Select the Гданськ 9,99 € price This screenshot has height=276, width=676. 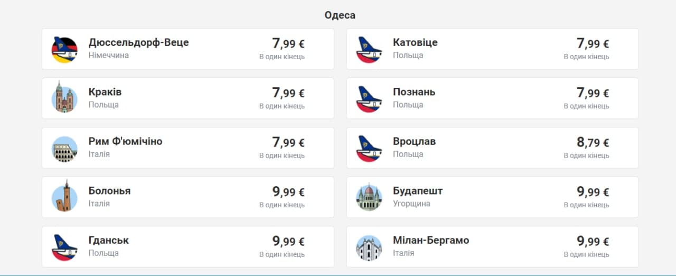pyautogui.click(x=288, y=242)
